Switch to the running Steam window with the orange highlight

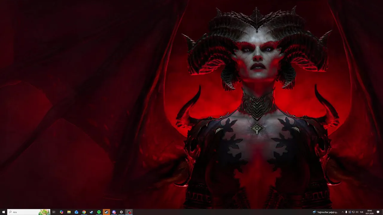coord(106,212)
